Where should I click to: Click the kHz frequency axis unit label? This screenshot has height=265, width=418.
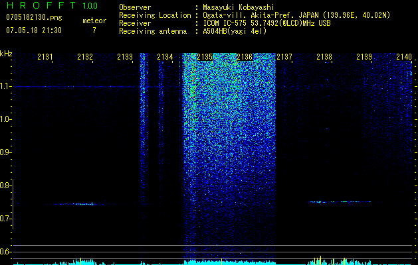point(6,54)
